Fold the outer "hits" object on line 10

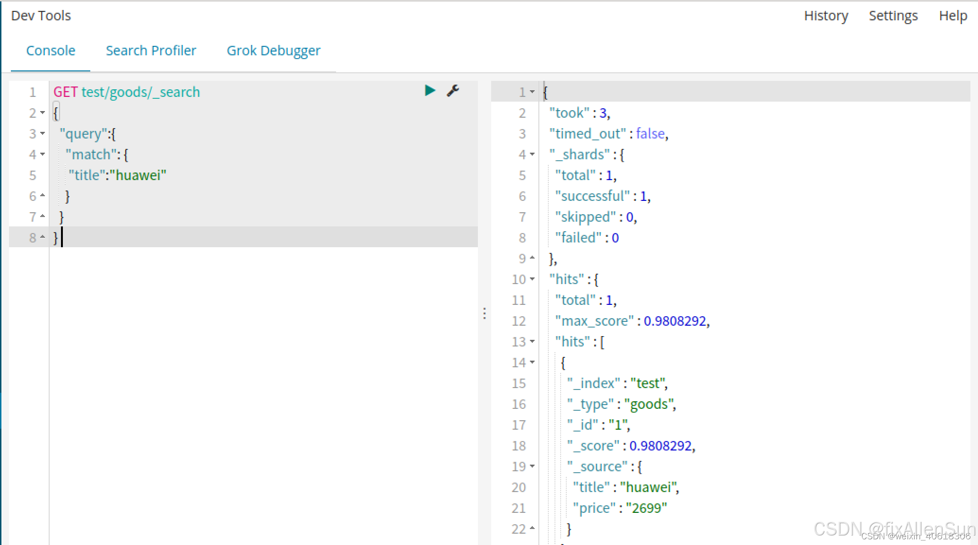click(x=532, y=279)
